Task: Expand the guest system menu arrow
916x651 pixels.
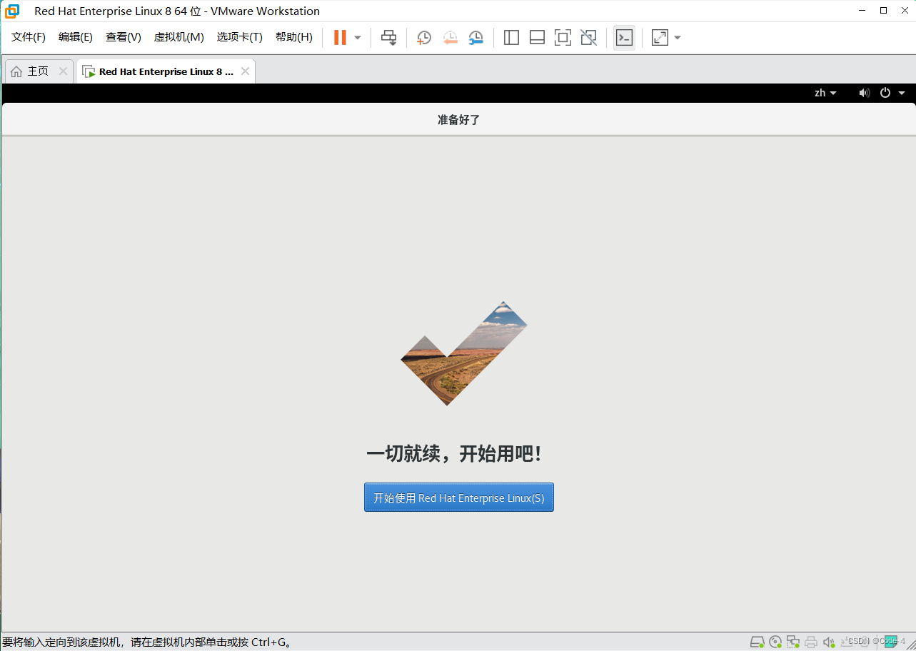Action: tap(902, 93)
